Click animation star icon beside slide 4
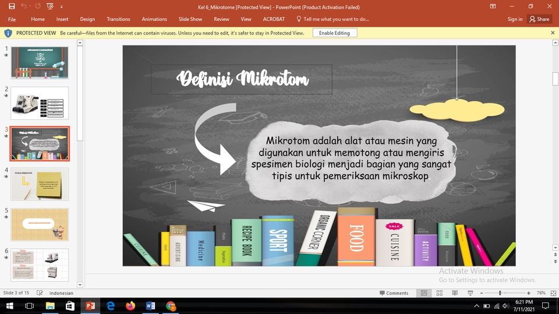The image size is (559, 314). [6, 177]
